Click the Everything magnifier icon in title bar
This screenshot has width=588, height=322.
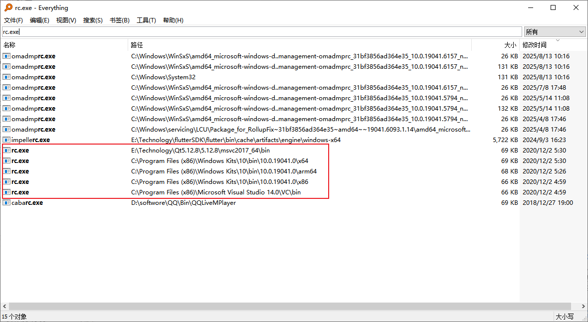click(x=8, y=7)
